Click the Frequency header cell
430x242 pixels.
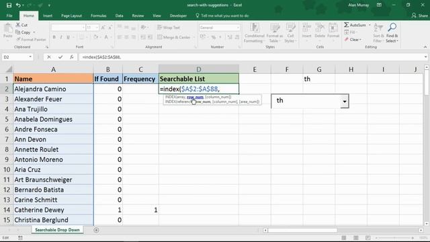140,79
